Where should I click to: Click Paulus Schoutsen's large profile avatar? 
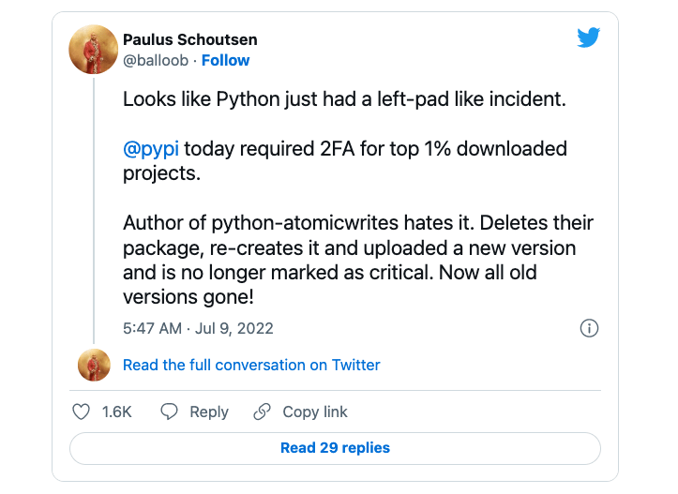pyautogui.click(x=94, y=49)
